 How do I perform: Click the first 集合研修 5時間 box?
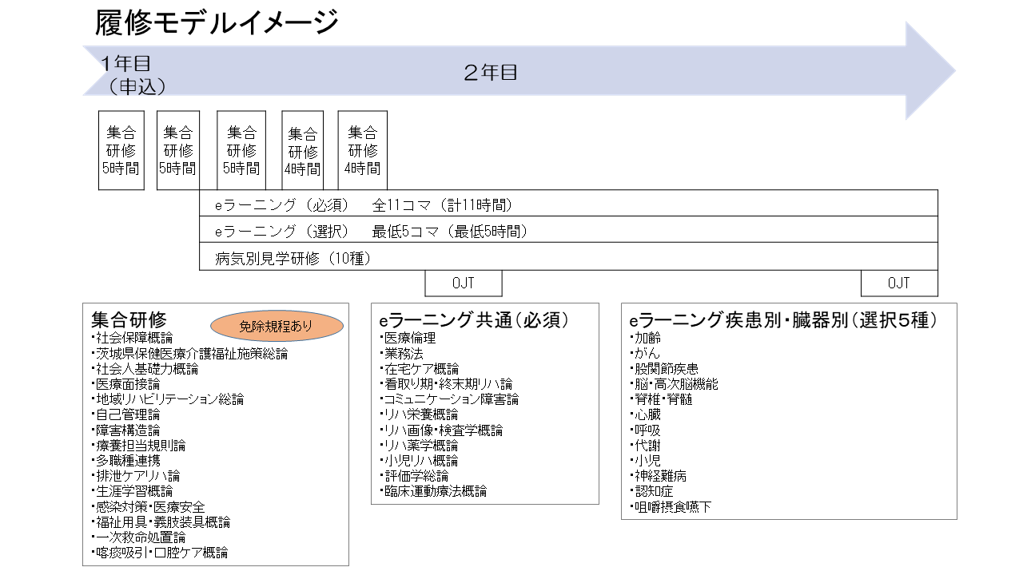(x=121, y=150)
